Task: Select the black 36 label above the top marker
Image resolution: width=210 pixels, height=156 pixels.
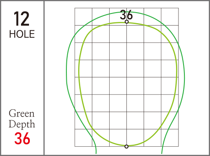Action: tap(126, 15)
